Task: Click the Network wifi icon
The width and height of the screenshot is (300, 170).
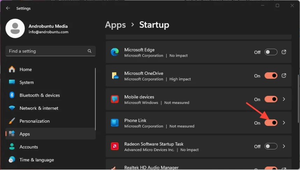Action: pyautogui.click(x=12, y=108)
